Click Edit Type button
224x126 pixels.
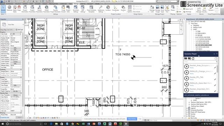point(19,29)
